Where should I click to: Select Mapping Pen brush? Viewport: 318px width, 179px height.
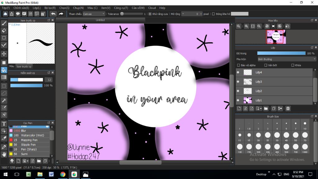[x=29, y=140]
